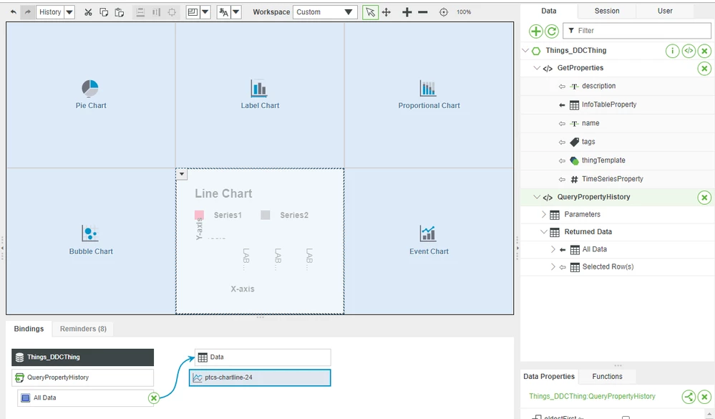Screen dimensions: 715x419
Task: Switch to the User tab
Action: click(x=665, y=11)
